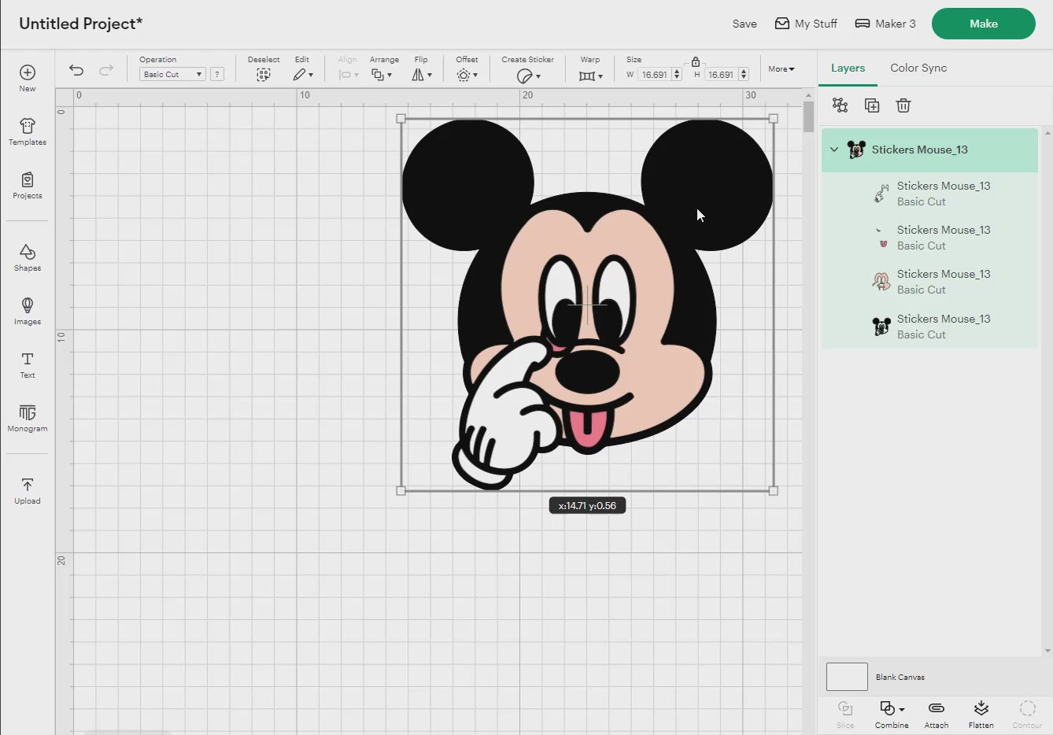Image resolution: width=1053 pixels, height=735 pixels.
Task: Click the height value field
Action: [x=720, y=75]
